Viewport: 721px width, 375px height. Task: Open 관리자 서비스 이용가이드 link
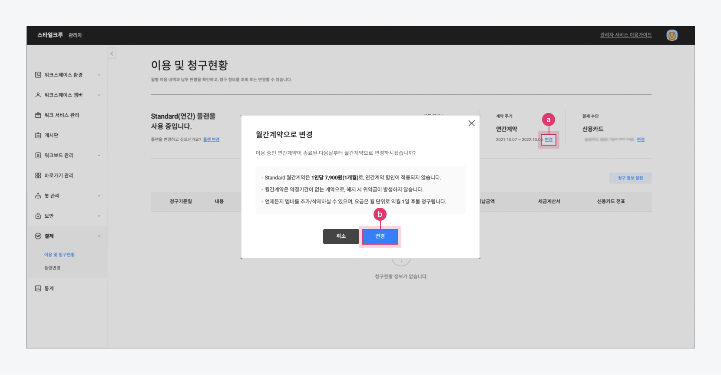pyautogui.click(x=625, y=35)
